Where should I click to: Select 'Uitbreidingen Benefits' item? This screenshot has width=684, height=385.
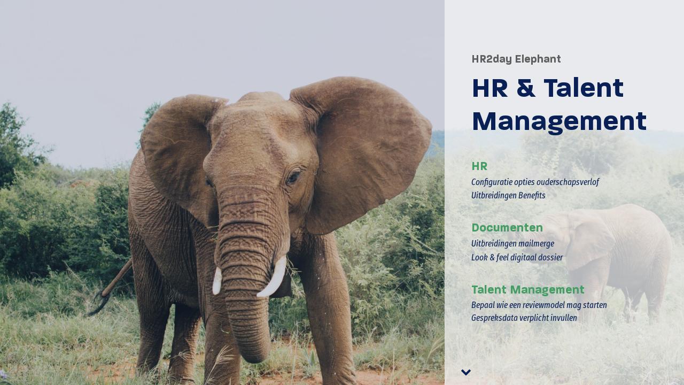point(508,195)
